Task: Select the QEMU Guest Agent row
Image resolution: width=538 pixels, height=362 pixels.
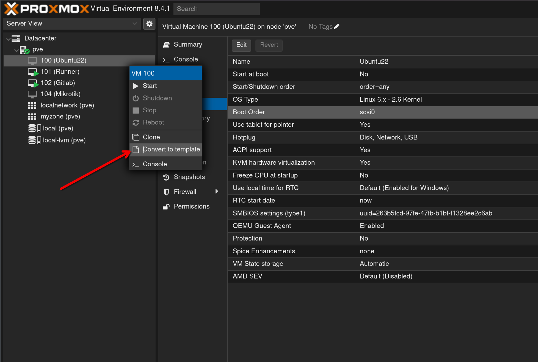Action: (x=383, y=226)
